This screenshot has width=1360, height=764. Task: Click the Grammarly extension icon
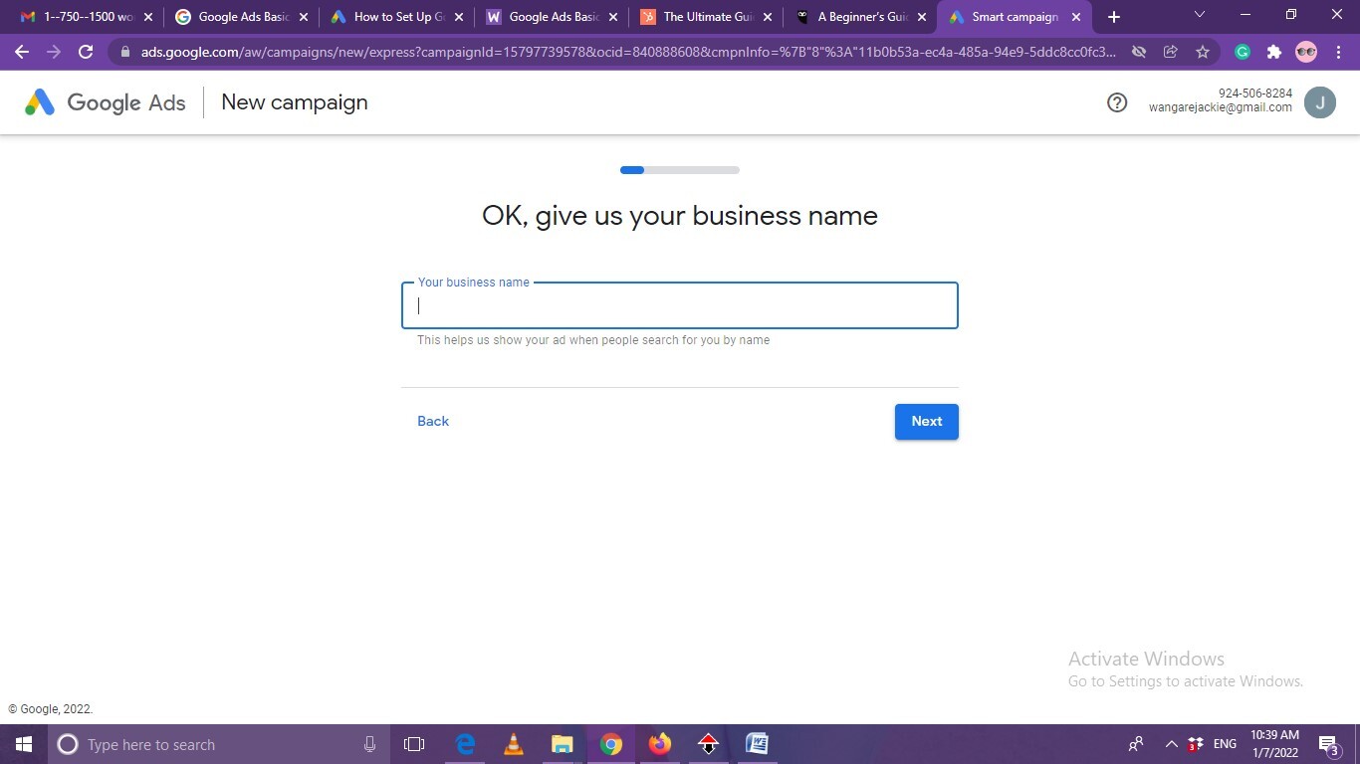click(1243, 52)
